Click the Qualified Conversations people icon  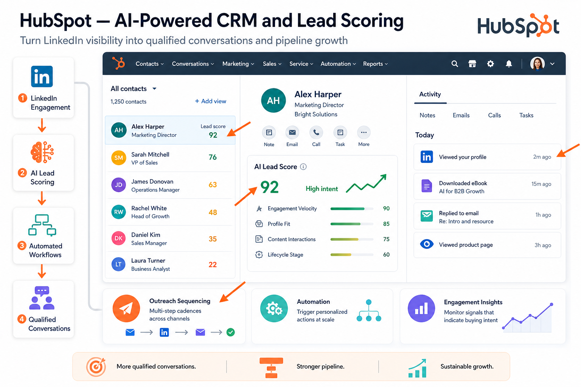pyautogui.click(x=42, y=298)
